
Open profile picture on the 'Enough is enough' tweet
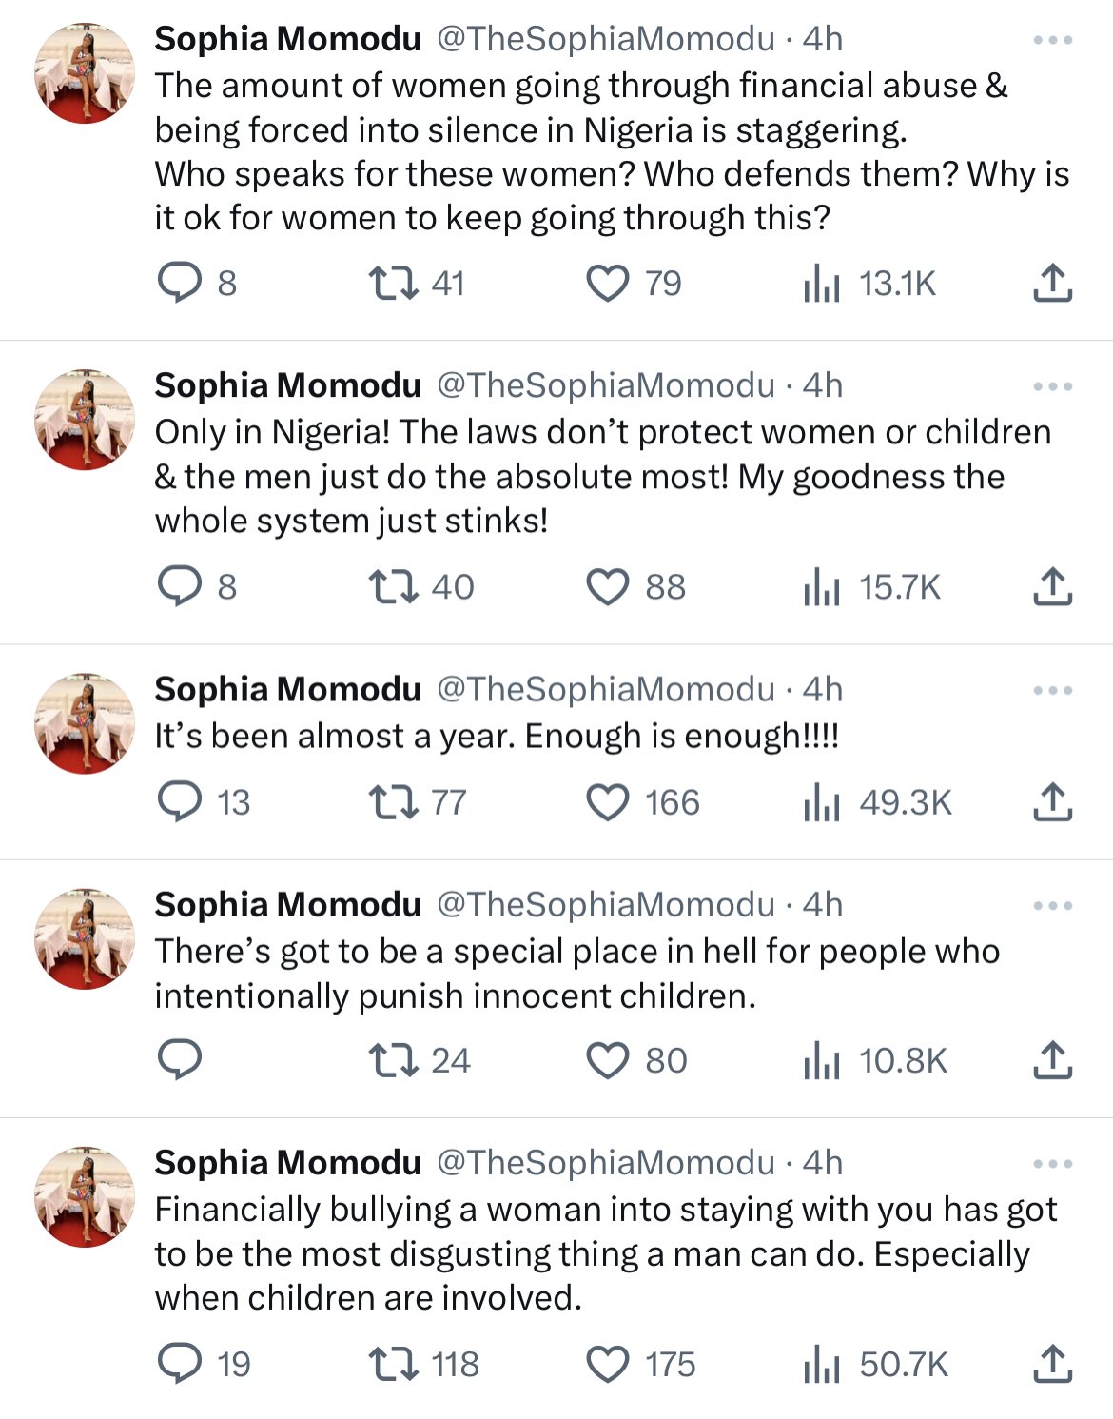point(85,723)
